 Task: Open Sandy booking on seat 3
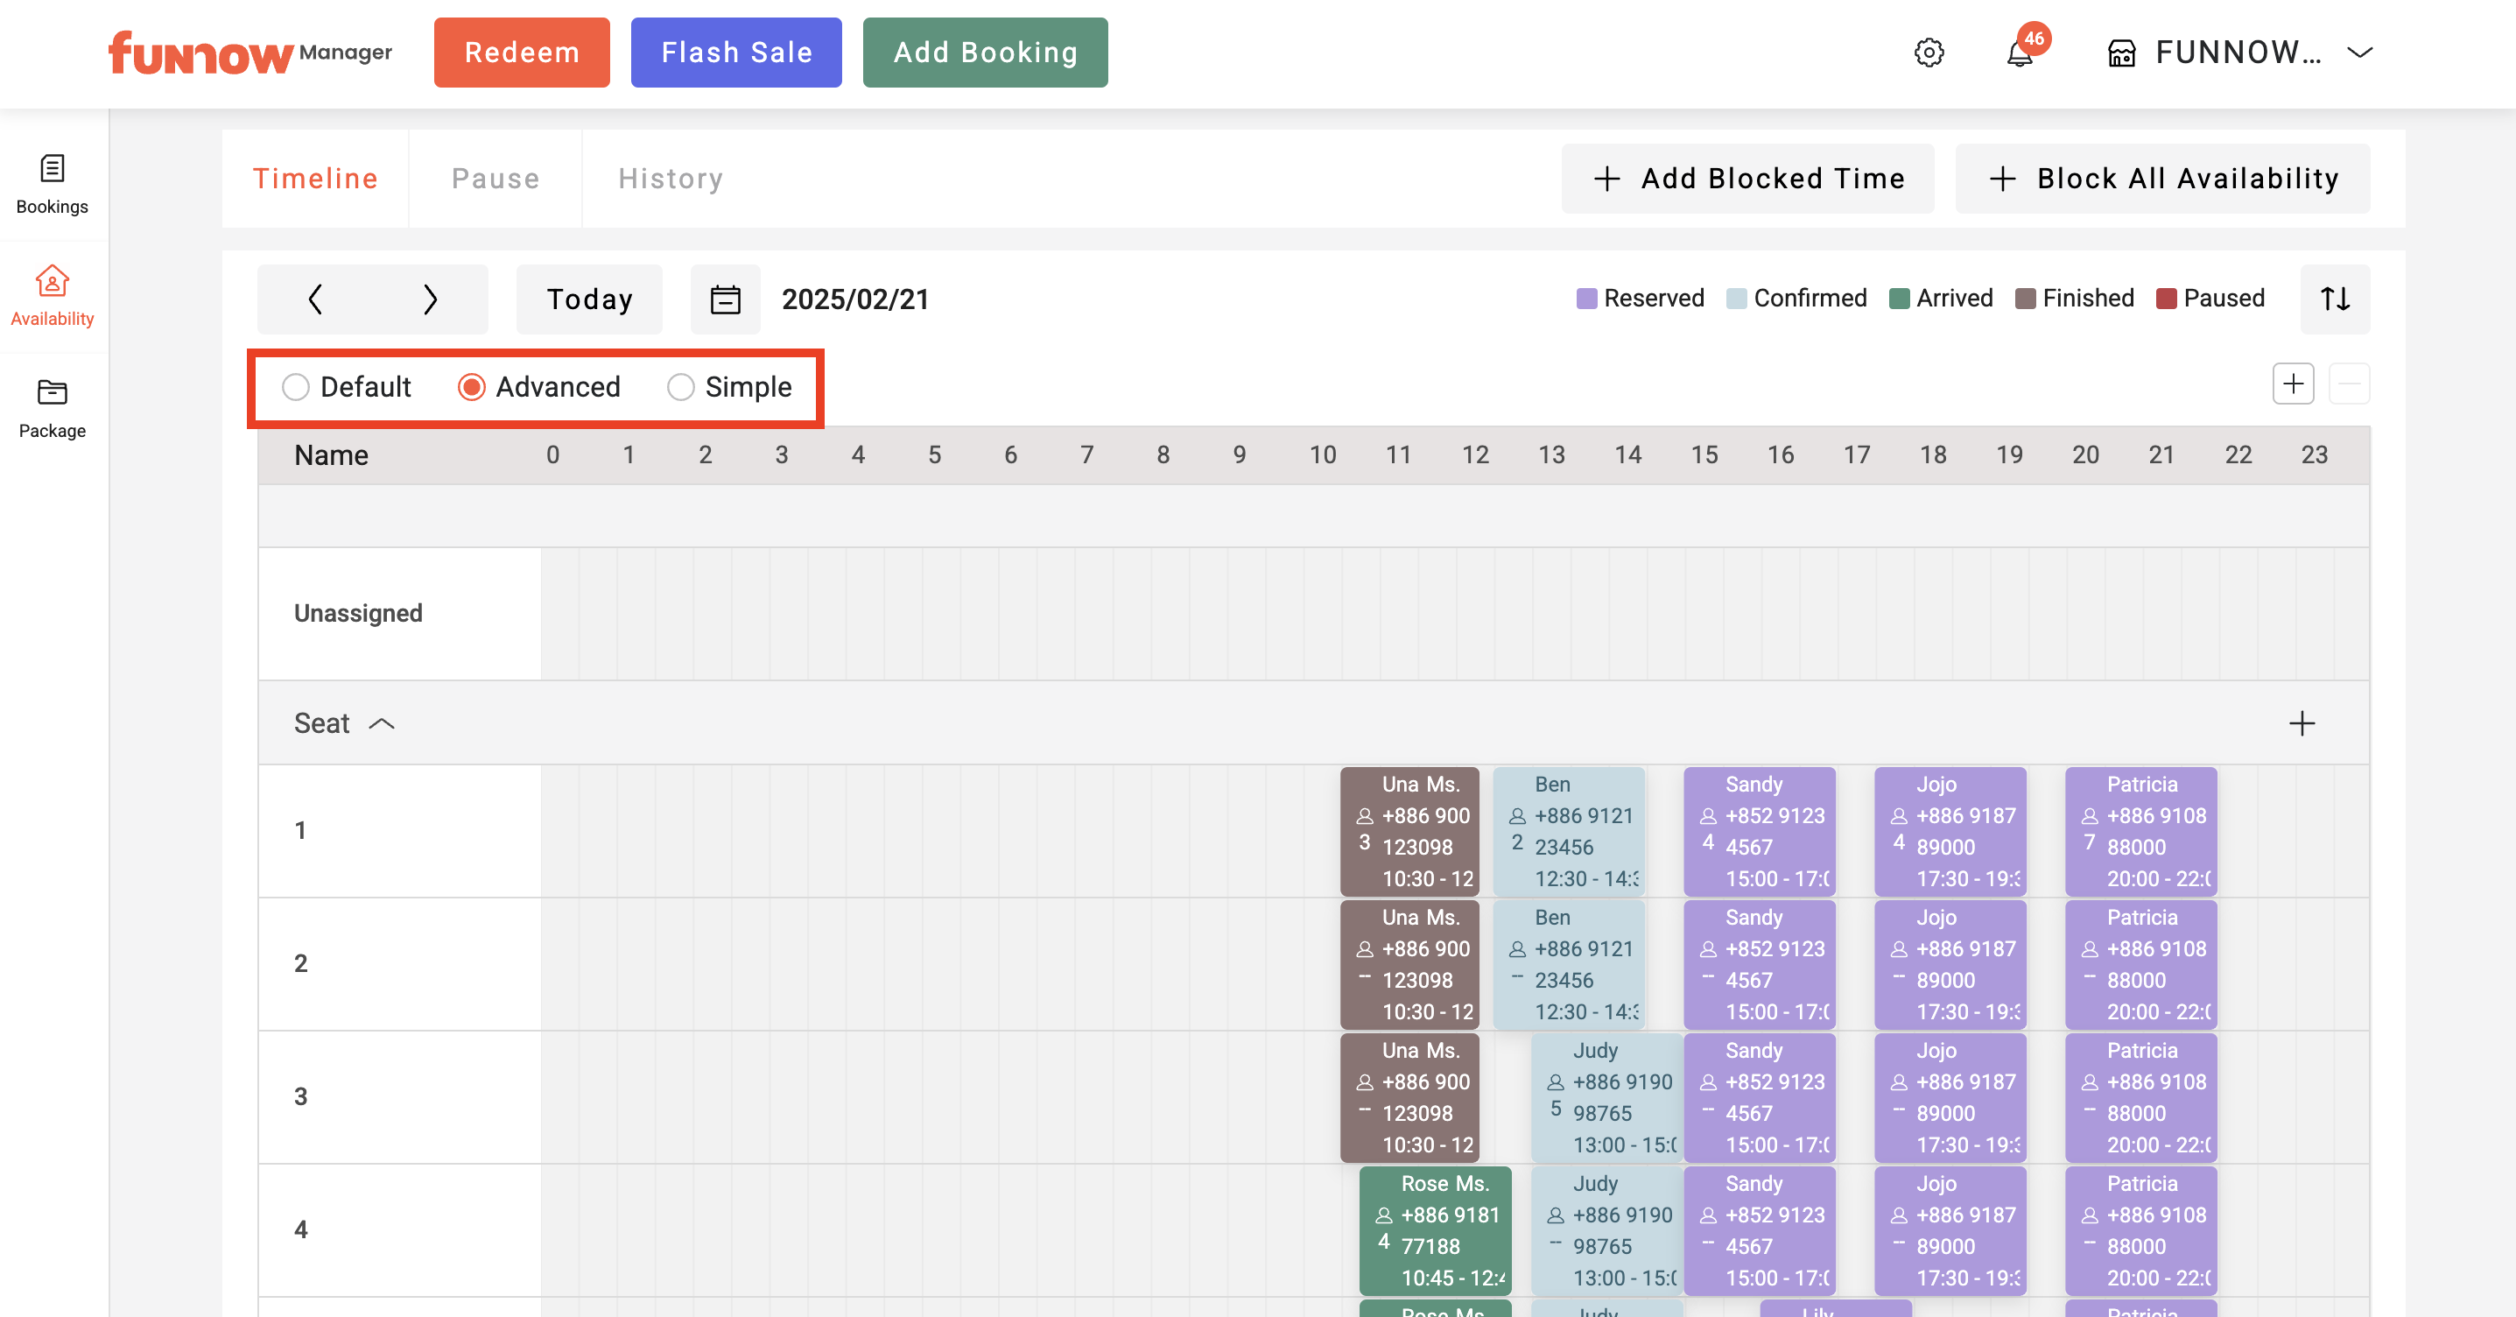(1760, 1097)
